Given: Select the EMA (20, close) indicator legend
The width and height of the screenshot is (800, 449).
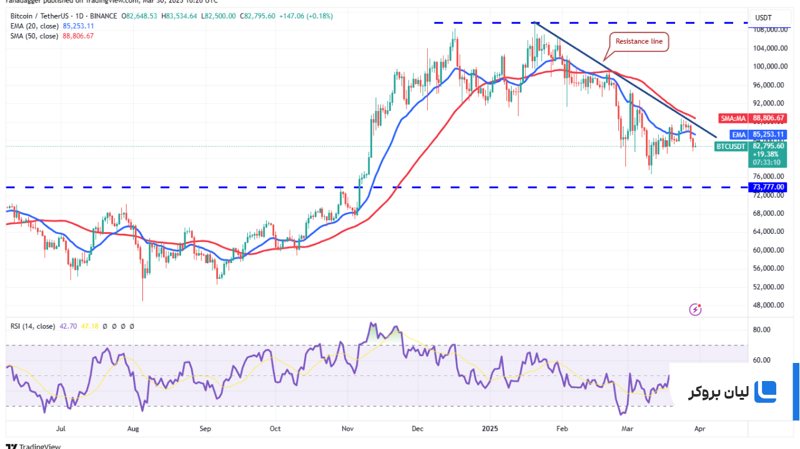Looking at the screenshot, I should (35, 26).
